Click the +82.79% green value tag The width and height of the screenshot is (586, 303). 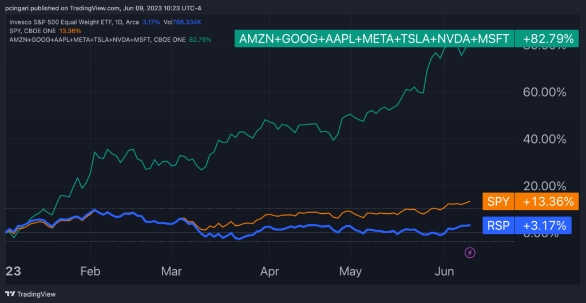point(547,39)
